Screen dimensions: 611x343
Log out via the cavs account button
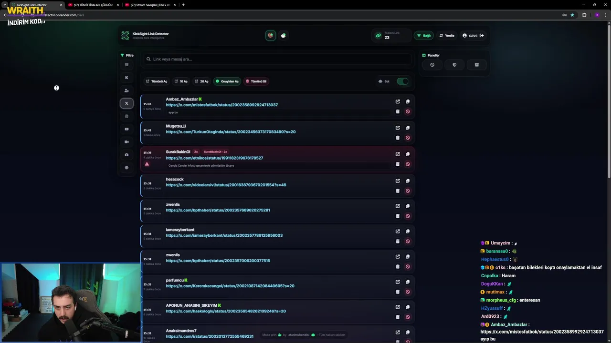click(473, 35)
